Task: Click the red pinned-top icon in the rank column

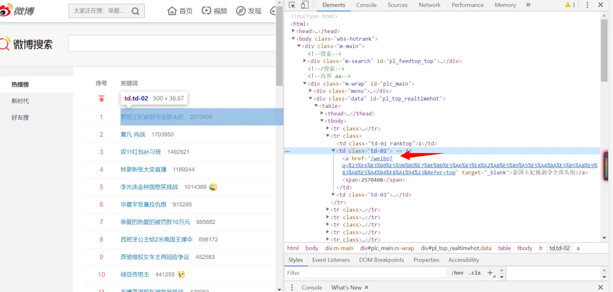Action: pyautogui.click(x=102, y=98)
